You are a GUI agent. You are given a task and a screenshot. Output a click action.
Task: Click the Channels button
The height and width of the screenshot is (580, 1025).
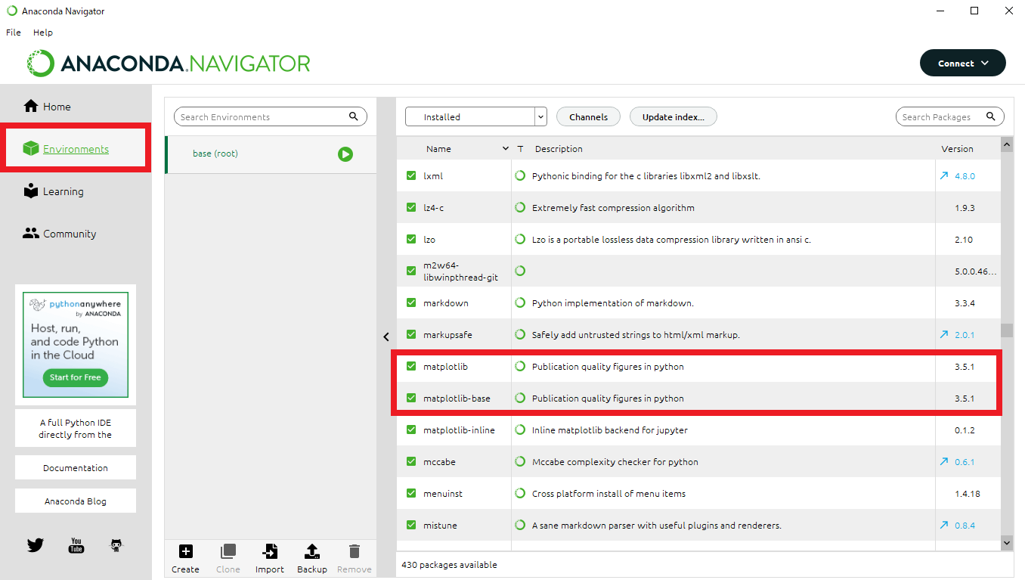(588, 116)
